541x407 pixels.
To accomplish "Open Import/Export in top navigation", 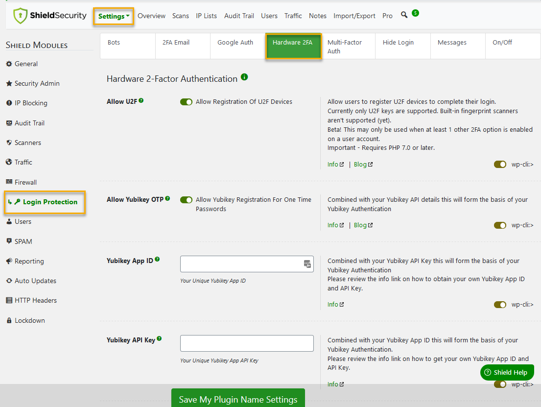I will tap(354, 16).
